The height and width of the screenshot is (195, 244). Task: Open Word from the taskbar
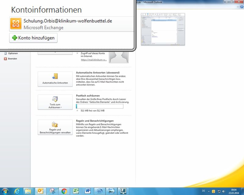tap(88, 191)
